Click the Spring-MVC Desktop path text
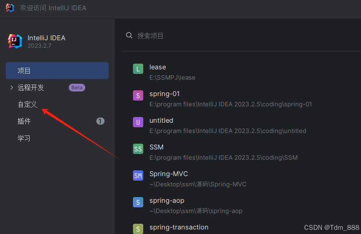 [x=198, y=184]
